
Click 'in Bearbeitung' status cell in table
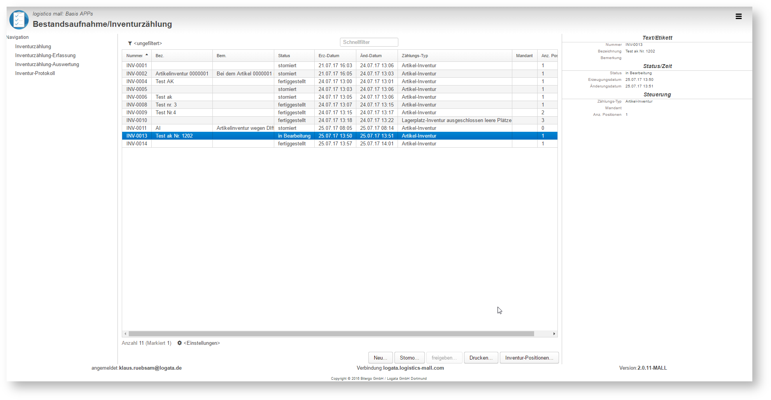pyautogui.click(x=294, y=136)
